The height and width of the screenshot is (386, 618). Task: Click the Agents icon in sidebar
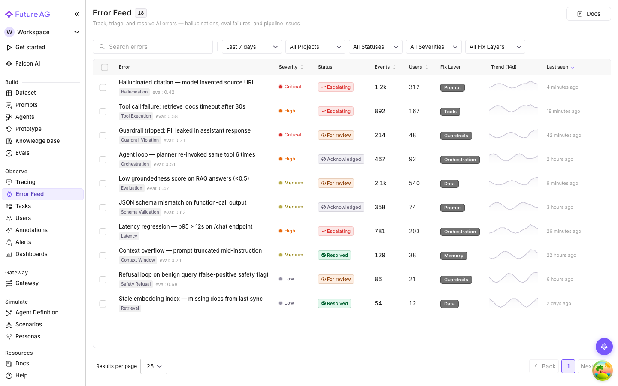(9, 117)
